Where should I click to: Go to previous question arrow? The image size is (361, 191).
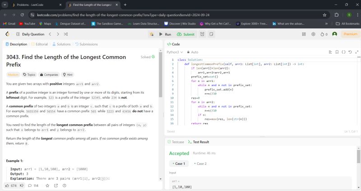pos(50,34)
